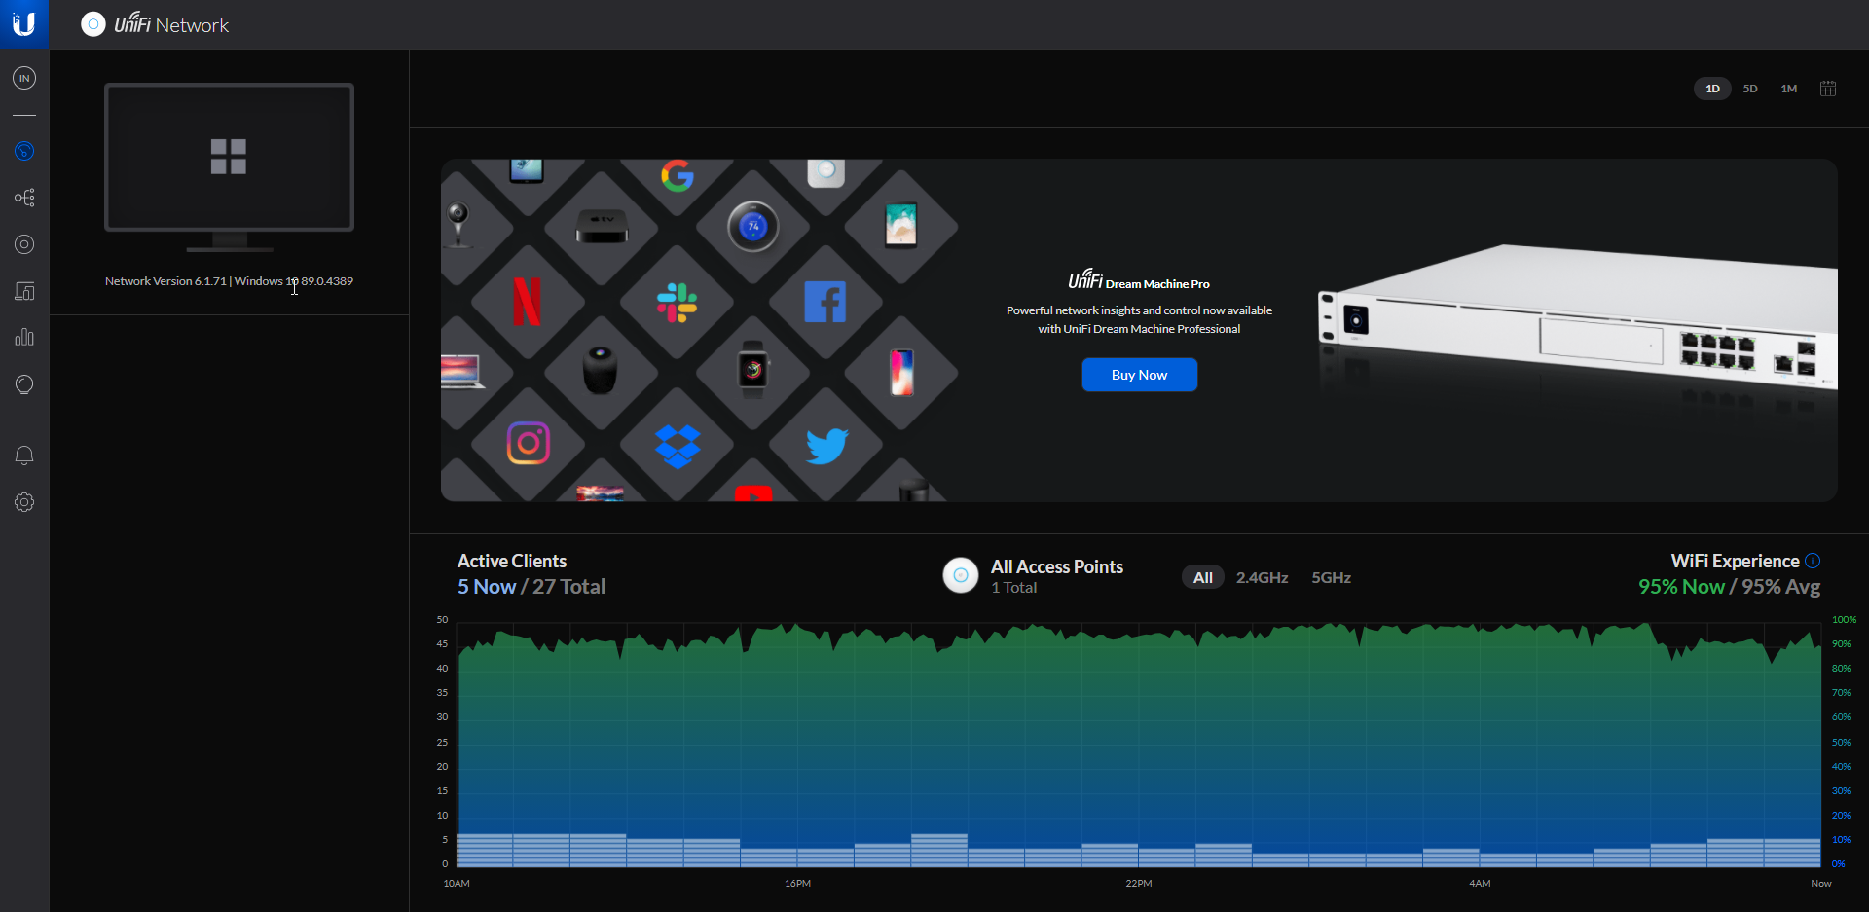Open the IN site badge at sidebar top

24,78
